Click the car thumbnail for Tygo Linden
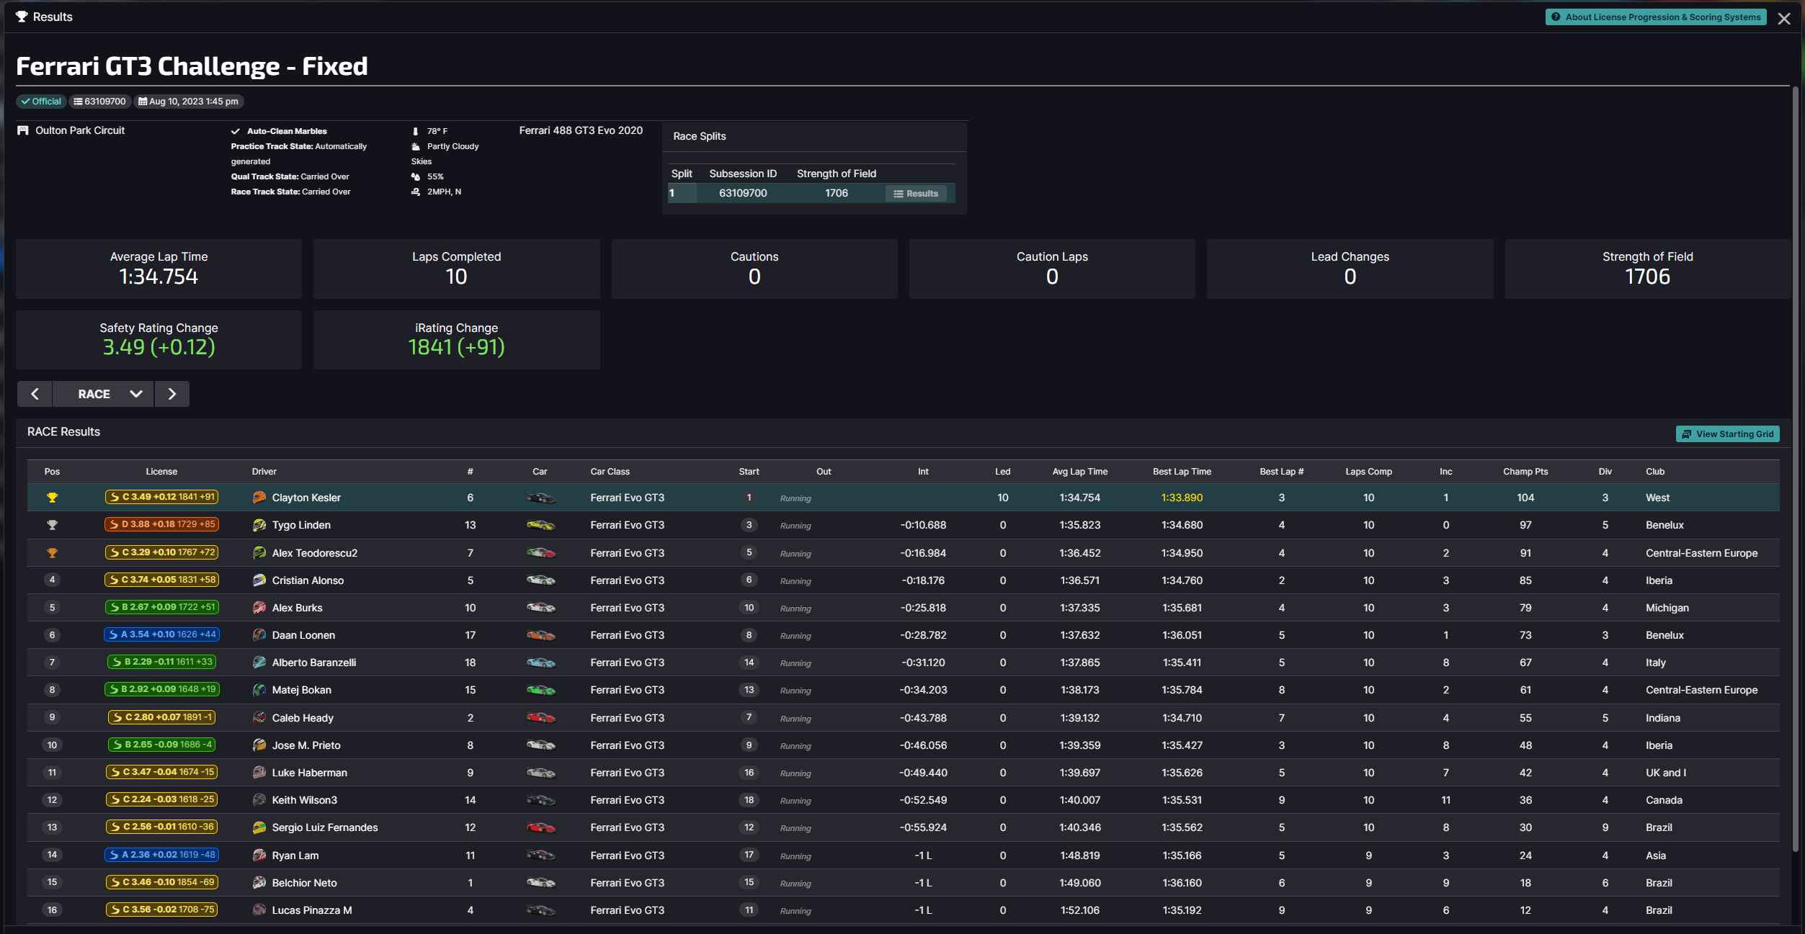The width and height of the screenshot is (1805, 934). pos(540,525)
